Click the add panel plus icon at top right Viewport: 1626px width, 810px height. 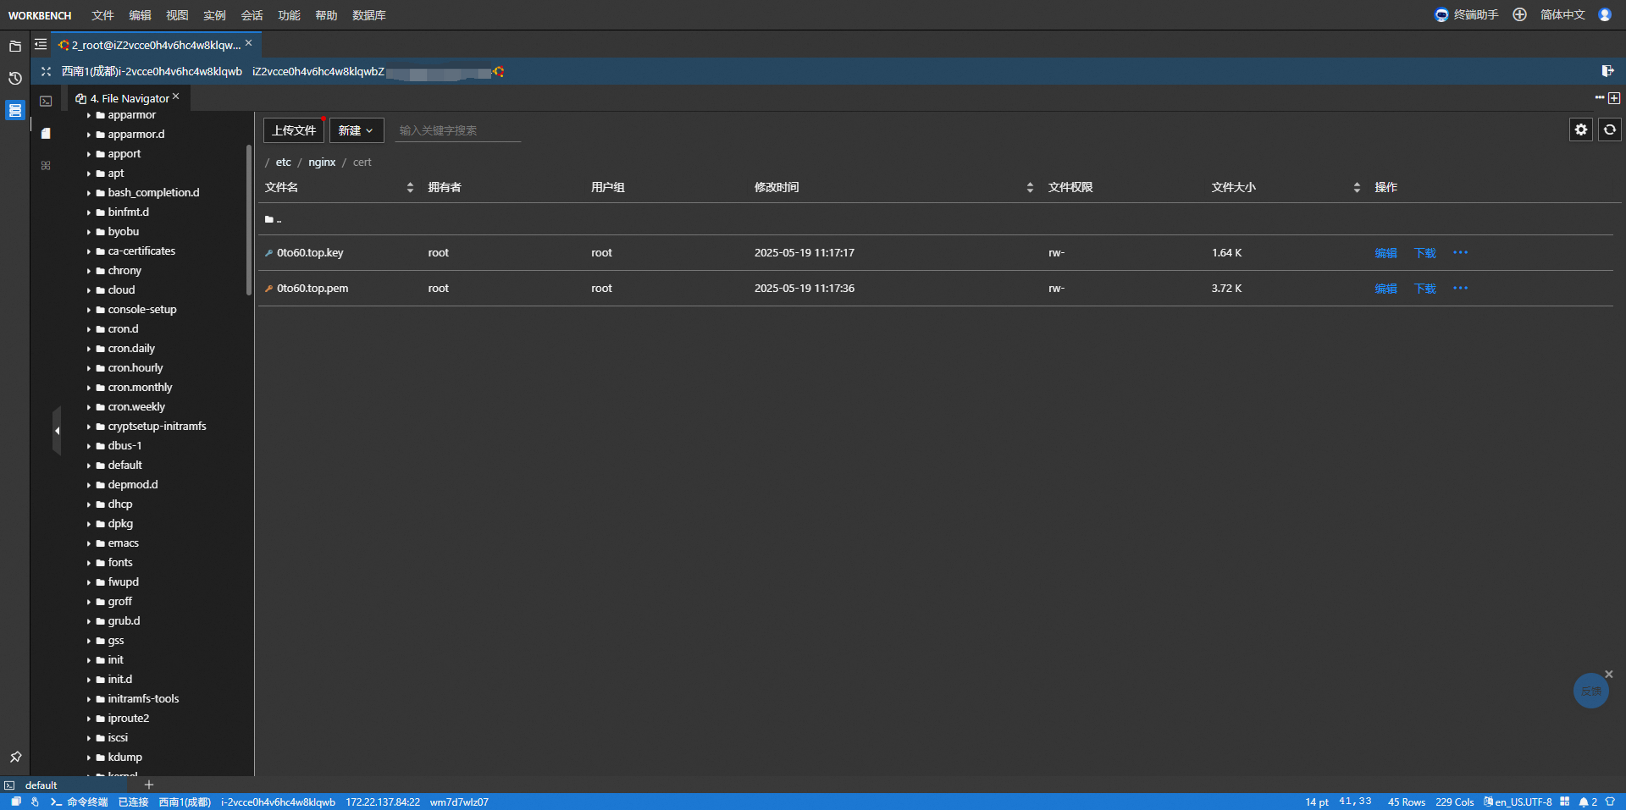(x=1614, y=98)
